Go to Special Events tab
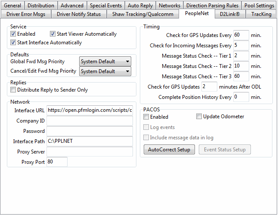This screenshot has height=215, width=278. click(106, 6)
